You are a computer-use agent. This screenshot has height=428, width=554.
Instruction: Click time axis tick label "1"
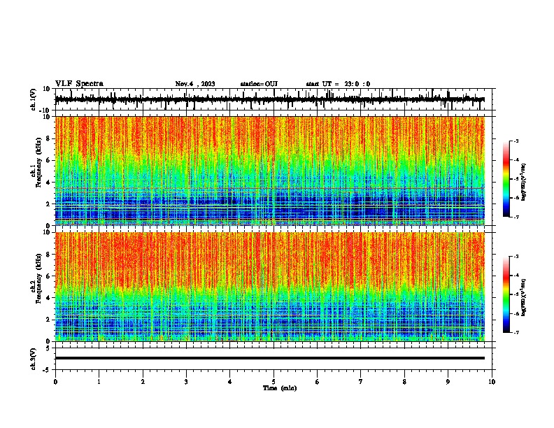[99, 382]
